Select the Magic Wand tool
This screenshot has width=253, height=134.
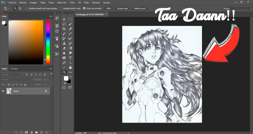point(70,24)
